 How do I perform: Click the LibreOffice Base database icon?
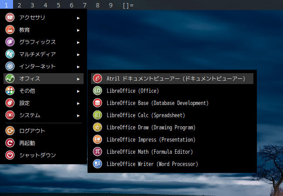[98, 103]
